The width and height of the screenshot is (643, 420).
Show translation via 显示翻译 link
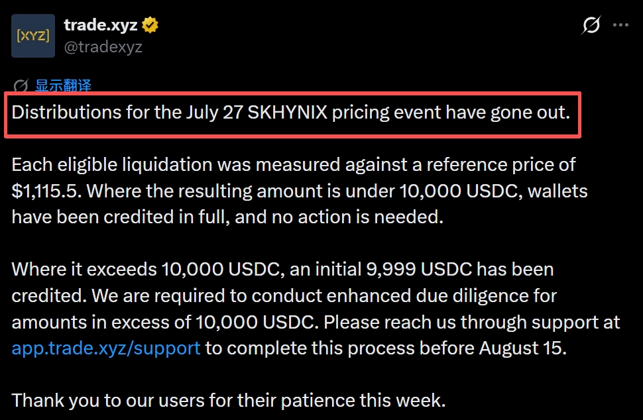coord(63,85)
